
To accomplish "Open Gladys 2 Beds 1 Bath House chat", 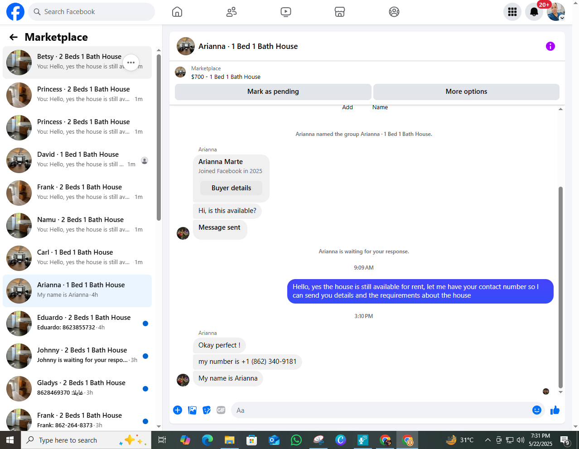I will tap(77, 389).
